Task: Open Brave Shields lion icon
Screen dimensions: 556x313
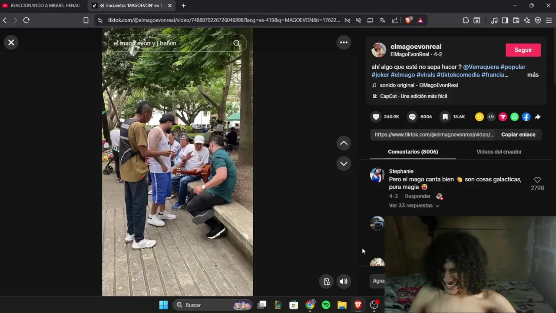Action: [408, 20]
